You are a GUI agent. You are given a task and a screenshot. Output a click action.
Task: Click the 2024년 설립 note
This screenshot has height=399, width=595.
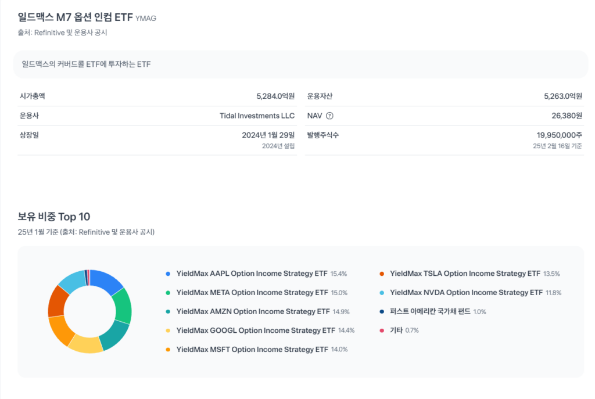(278, 146)
